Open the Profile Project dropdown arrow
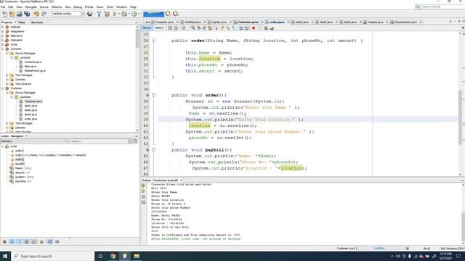 [139, 14]
